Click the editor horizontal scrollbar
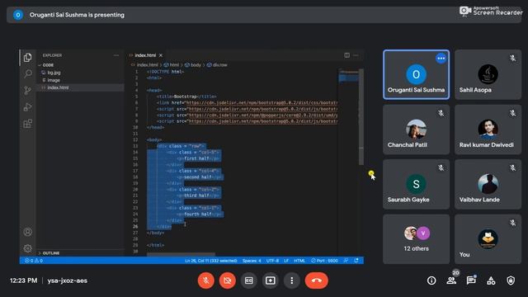 (181, 254)
